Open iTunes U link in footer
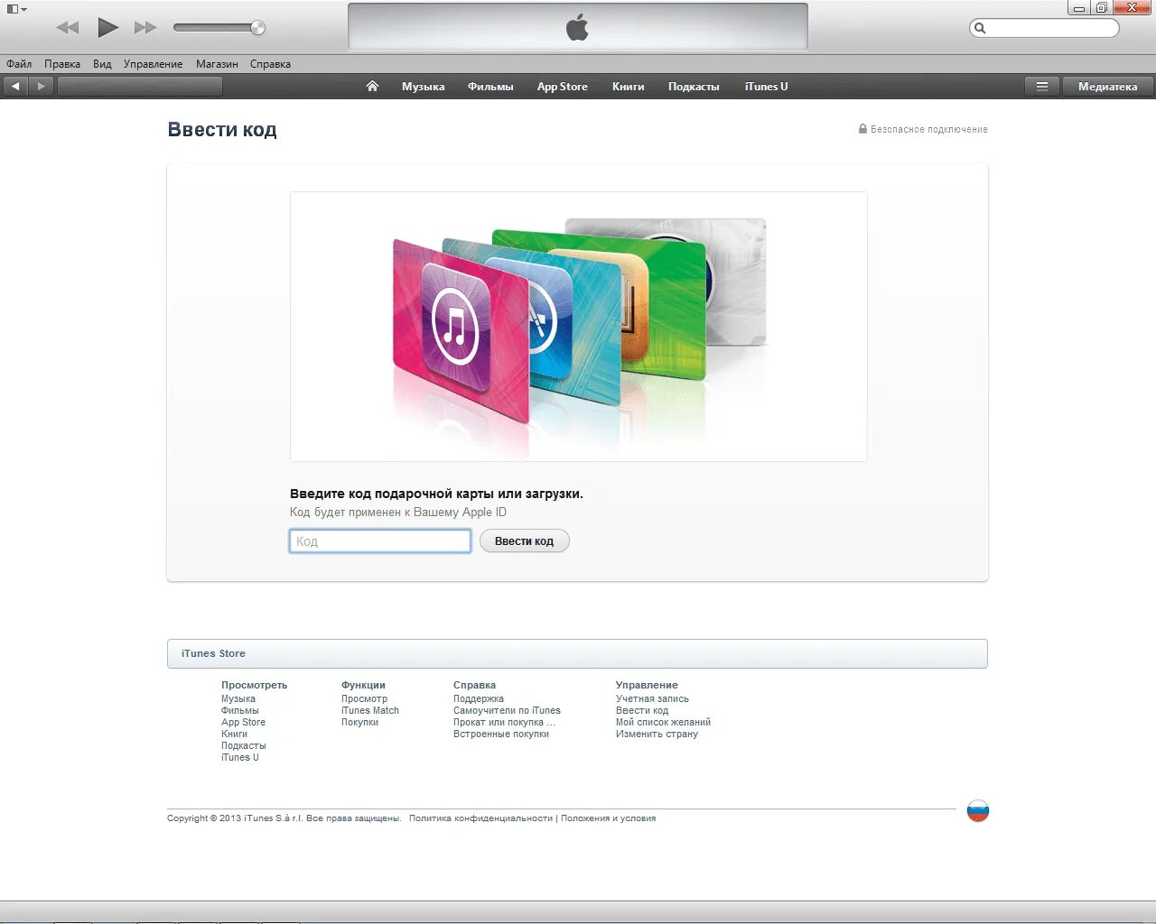Viewport: 1156px width, 924px height. tap(240, 757)
